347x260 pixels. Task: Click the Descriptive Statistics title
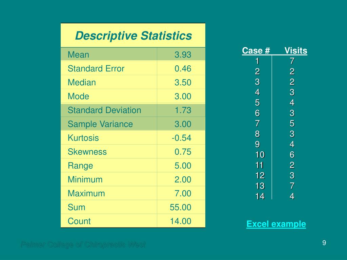tap(134, 36)
